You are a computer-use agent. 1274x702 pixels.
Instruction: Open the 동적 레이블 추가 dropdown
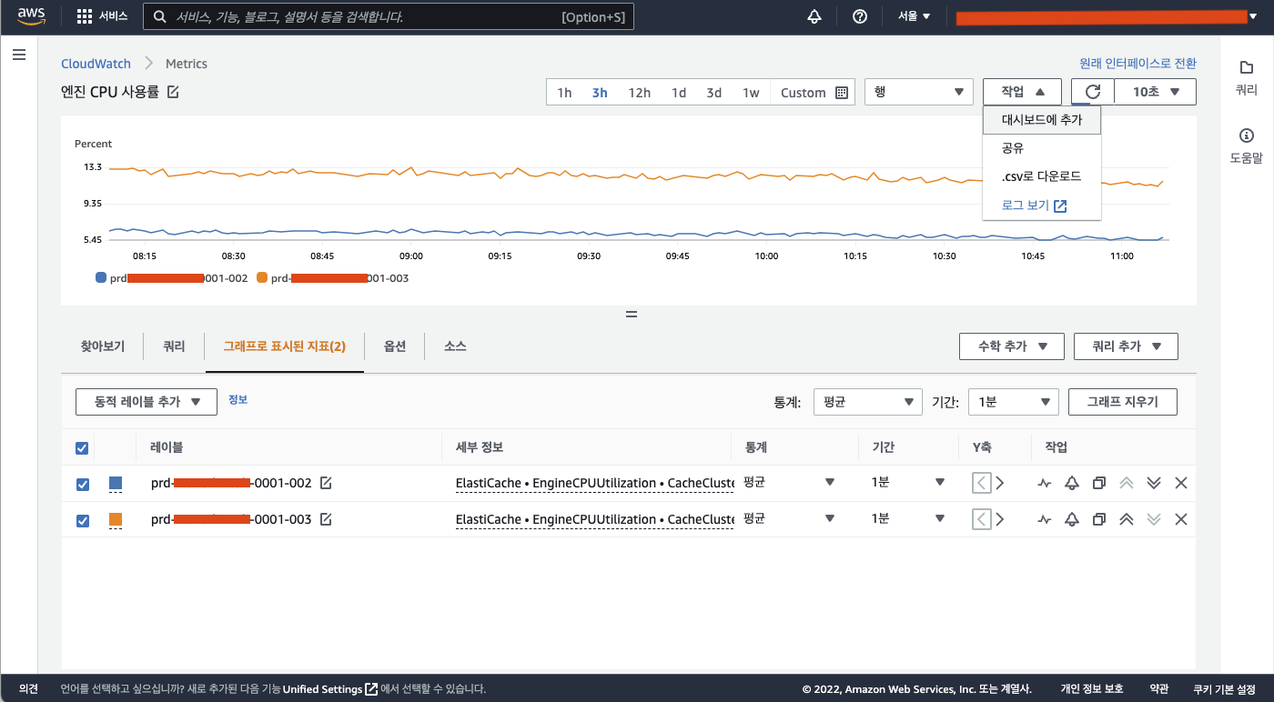point(146,402)
